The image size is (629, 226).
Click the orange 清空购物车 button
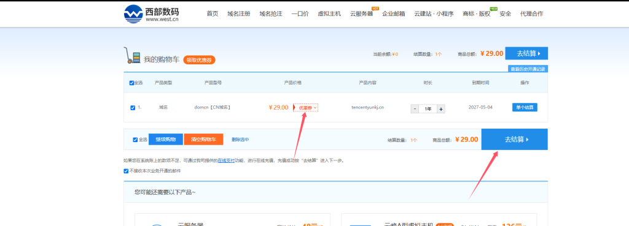(203, 139)
